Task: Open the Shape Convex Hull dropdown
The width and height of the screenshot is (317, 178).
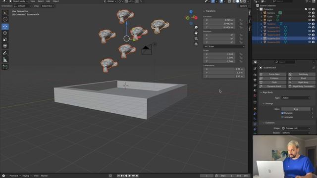Action: (296, 129)
